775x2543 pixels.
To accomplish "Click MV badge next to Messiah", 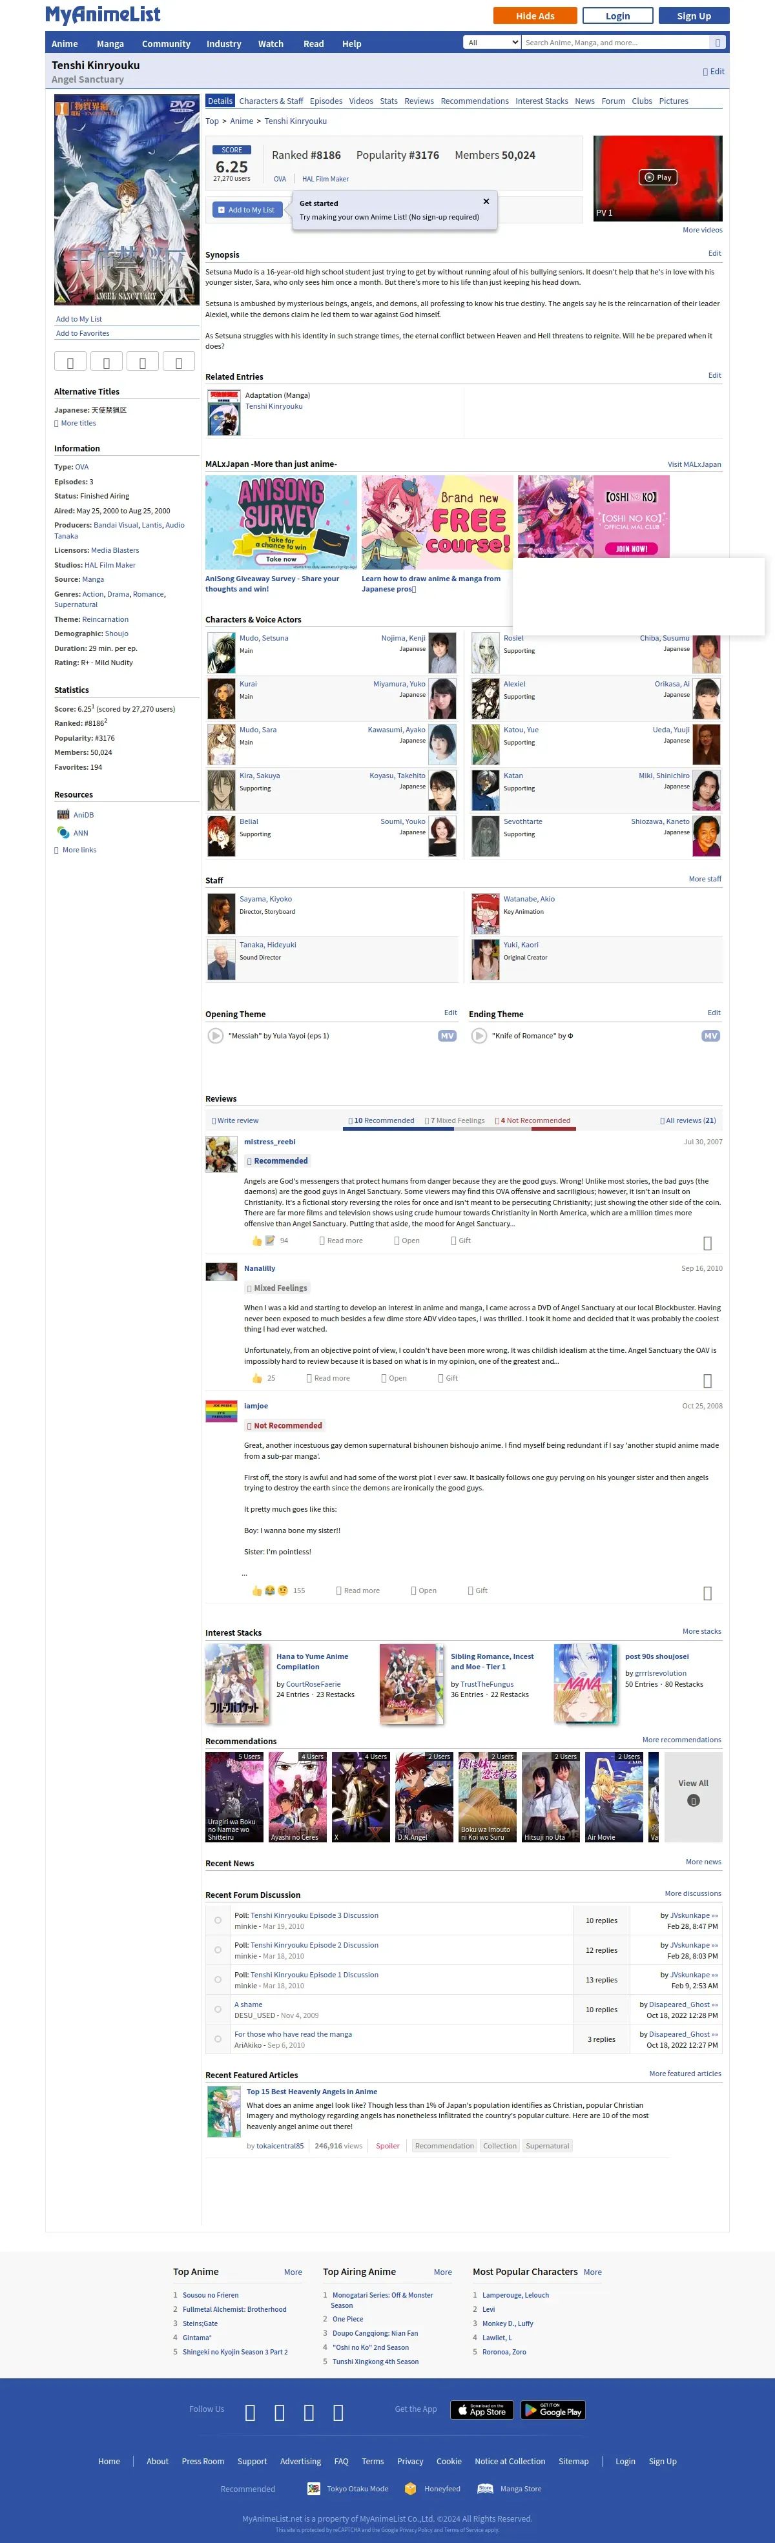I will 447,1036.
